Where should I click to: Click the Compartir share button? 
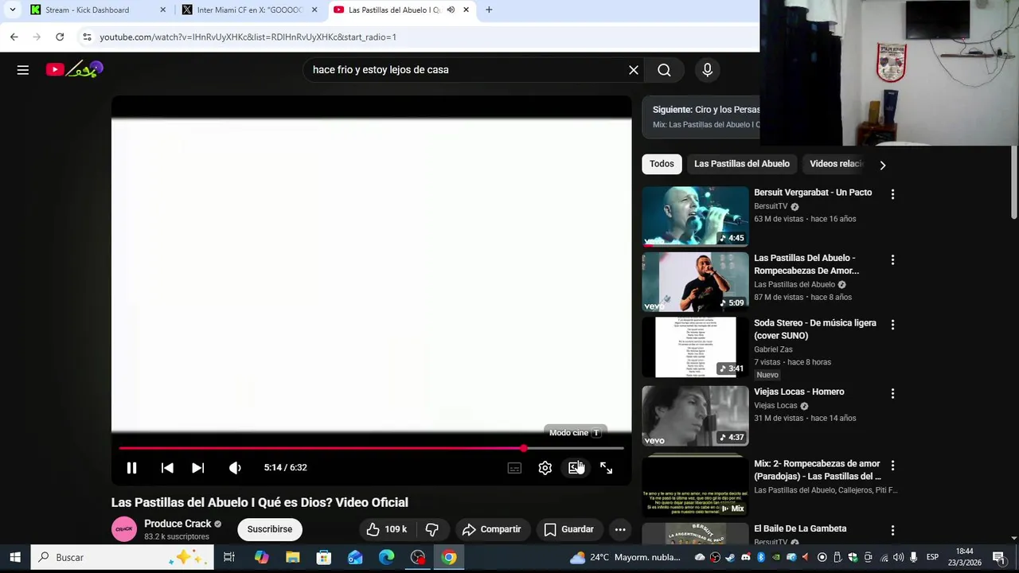pyautogui.click(x=491, y=529)
